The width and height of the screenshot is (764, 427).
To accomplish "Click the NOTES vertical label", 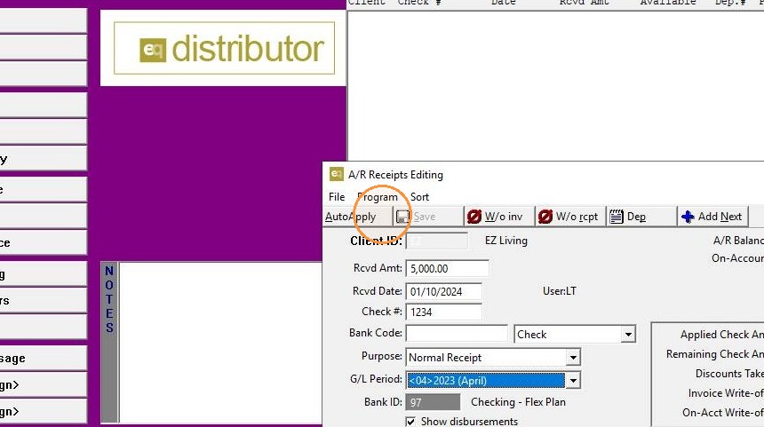I will tap(109, 299).
